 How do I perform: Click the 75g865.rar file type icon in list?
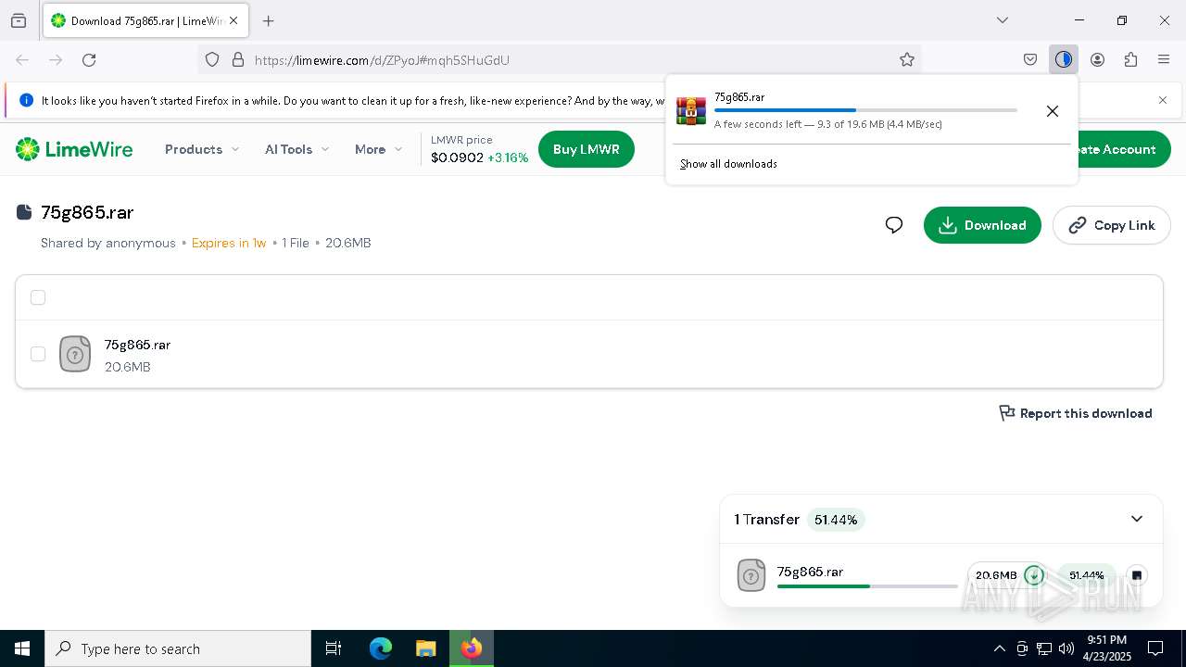pyautogui.click(x=75, y=354)
